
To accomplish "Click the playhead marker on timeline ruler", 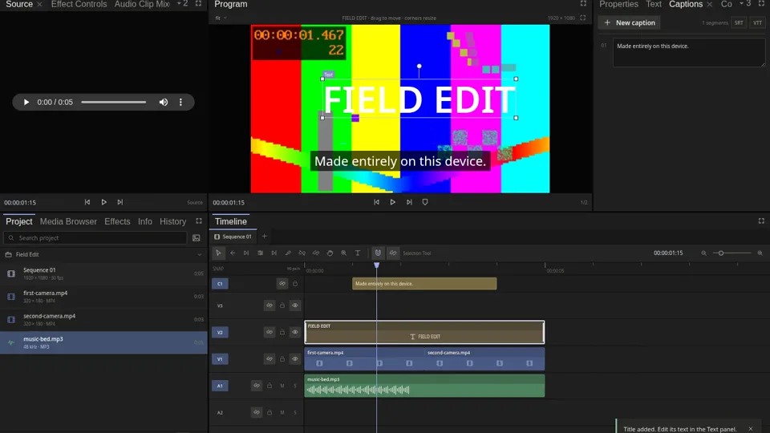I will pos(377,265).
